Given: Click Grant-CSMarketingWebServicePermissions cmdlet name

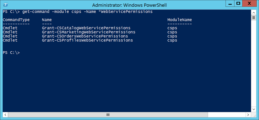Looking at the screenshot, I should pos(89,32).
